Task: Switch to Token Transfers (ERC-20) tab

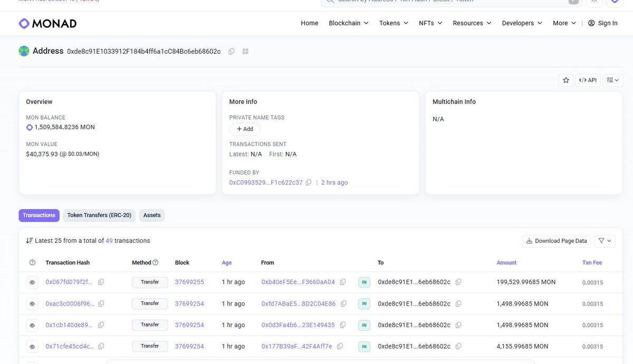Action: (x=99, y=215)
